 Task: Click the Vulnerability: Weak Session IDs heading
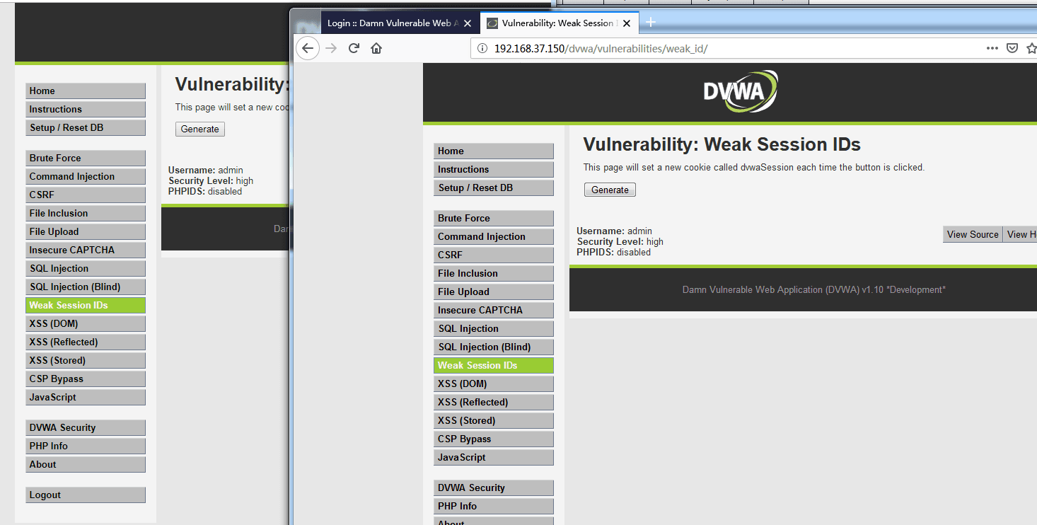722,144
